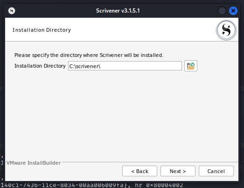Click the 'Please specify the directory' instruction text

tap(89, 55)
